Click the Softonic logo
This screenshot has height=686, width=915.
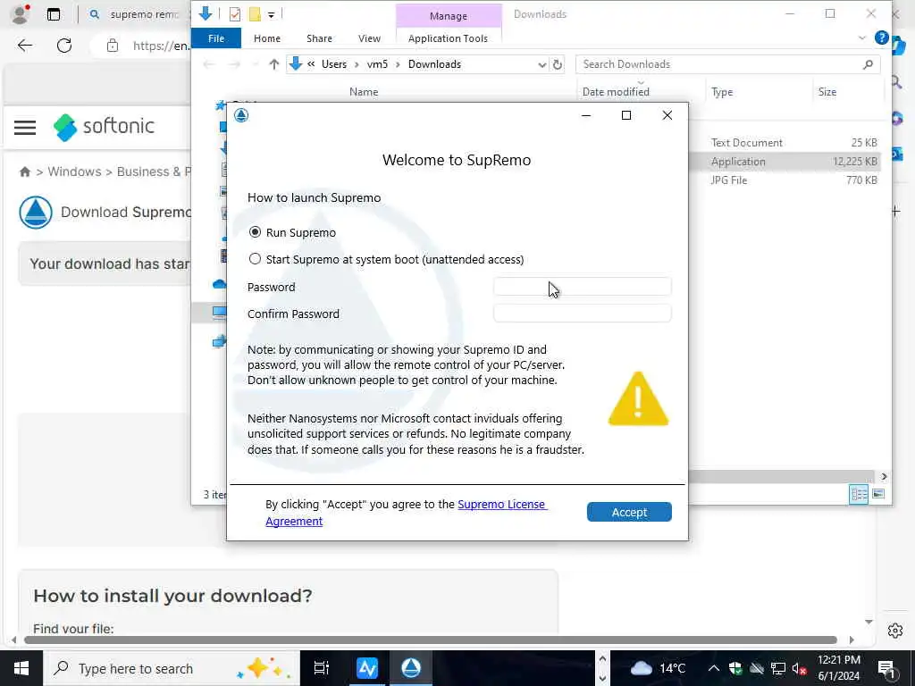pyautogui.click(x=104, y=127)
